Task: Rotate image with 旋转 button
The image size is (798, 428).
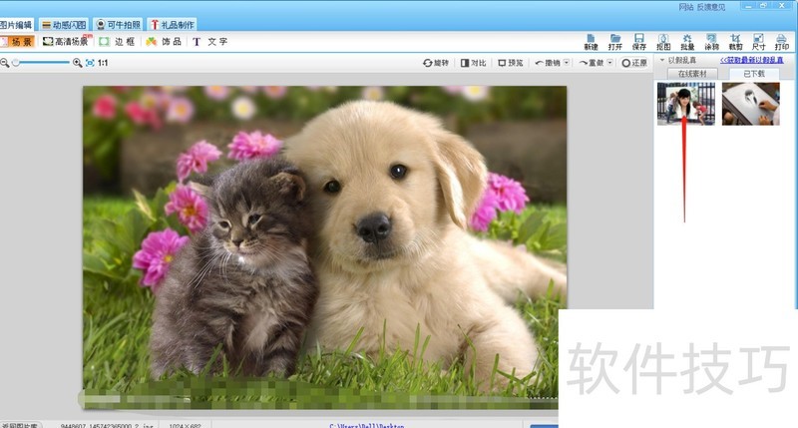Action: click(x=436, y=63)
